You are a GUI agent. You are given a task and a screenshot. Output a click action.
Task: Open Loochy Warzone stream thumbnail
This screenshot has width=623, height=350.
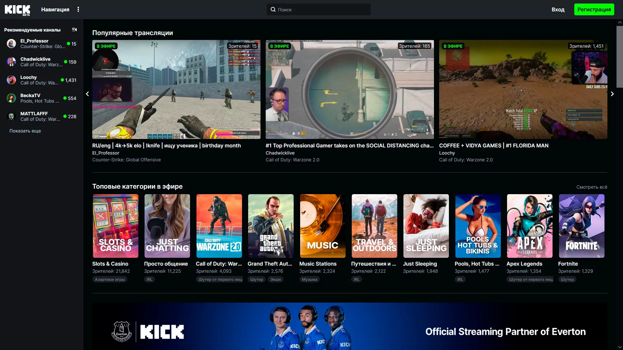pos(523,89)
